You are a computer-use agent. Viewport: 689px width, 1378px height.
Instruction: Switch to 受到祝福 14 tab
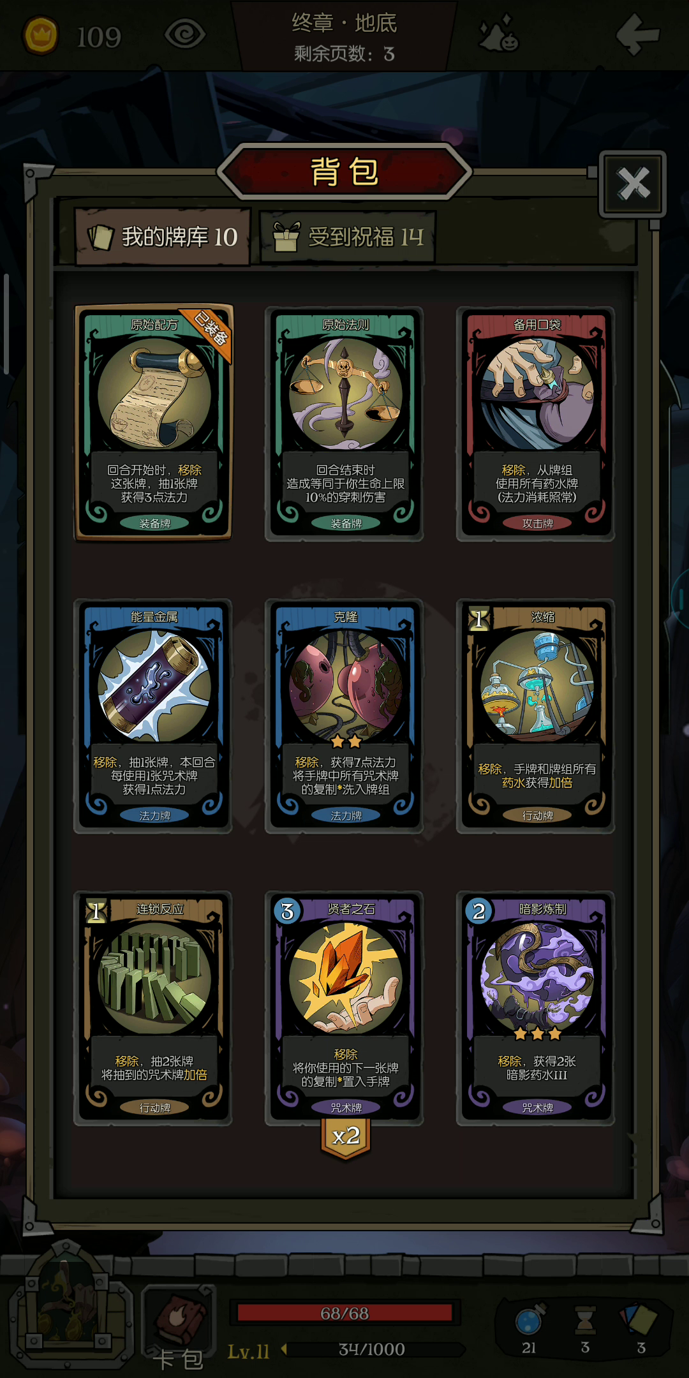tap(348, 237)
